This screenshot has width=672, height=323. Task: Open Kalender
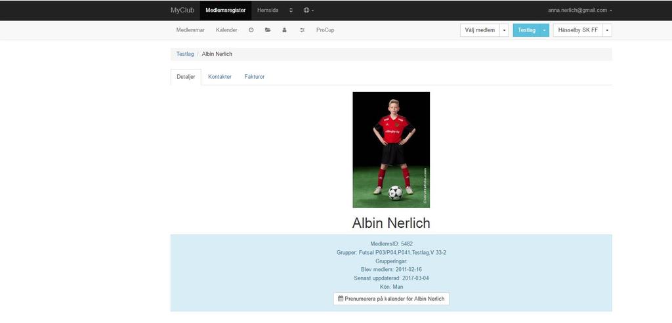(226, 30)
